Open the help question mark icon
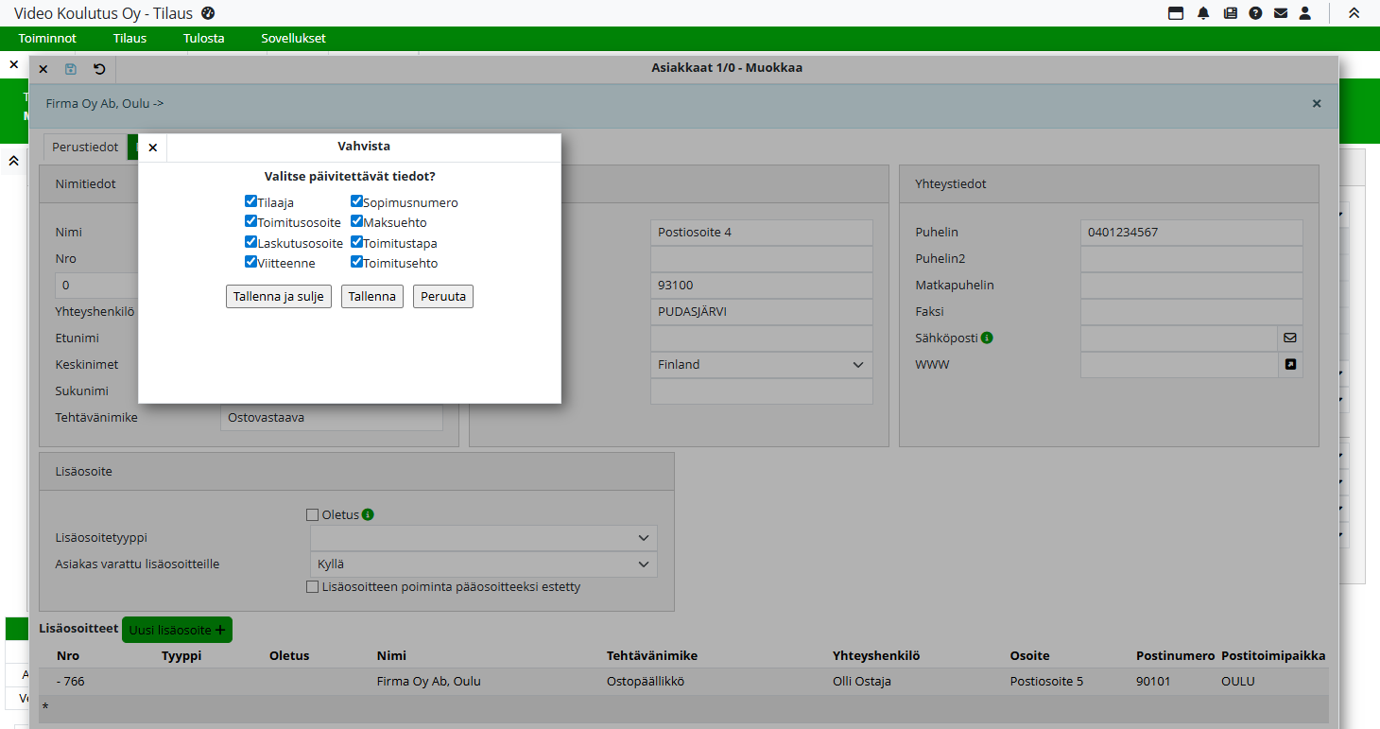 1255,13
